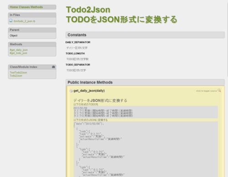Jump to #get_todo_json in Methods list
Image resolution: width=228 pixels, height=177 pixels.
point(18,53)
